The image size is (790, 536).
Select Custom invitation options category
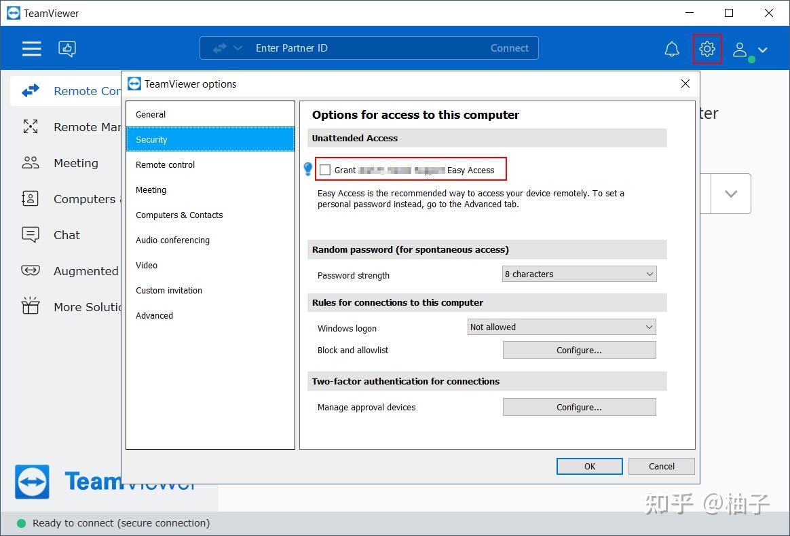[210, 291]
